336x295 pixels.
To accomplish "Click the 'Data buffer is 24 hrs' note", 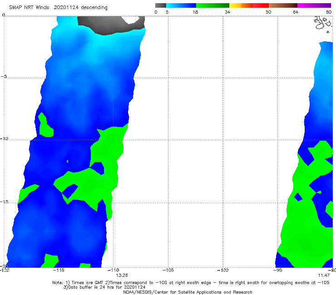I will coord(104,287).
